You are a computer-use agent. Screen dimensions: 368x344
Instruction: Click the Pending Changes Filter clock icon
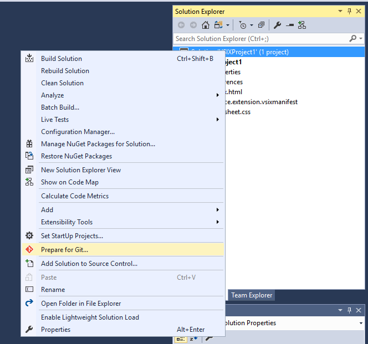click(242, 25)
